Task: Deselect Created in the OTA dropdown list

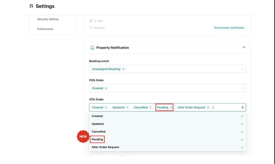Action: tap(168, 116)
